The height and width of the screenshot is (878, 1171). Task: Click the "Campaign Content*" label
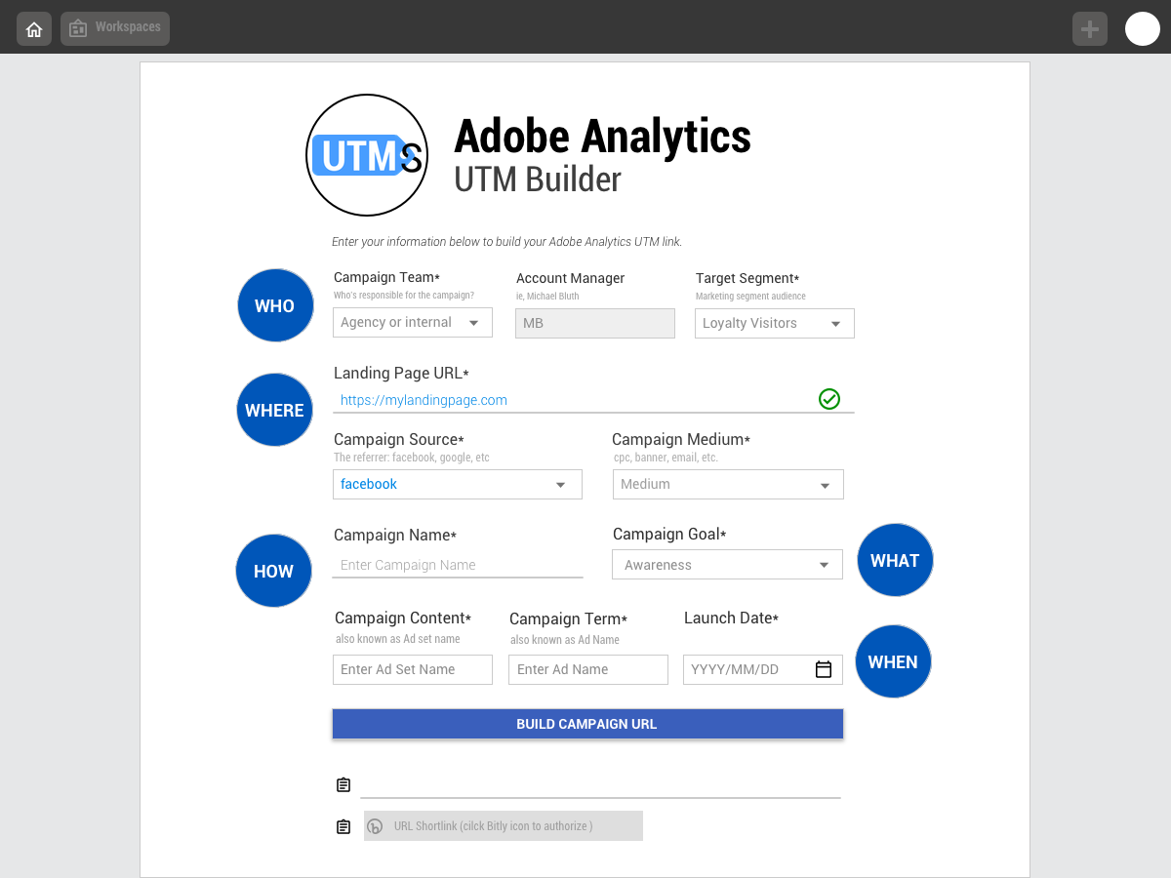point(403,618)
